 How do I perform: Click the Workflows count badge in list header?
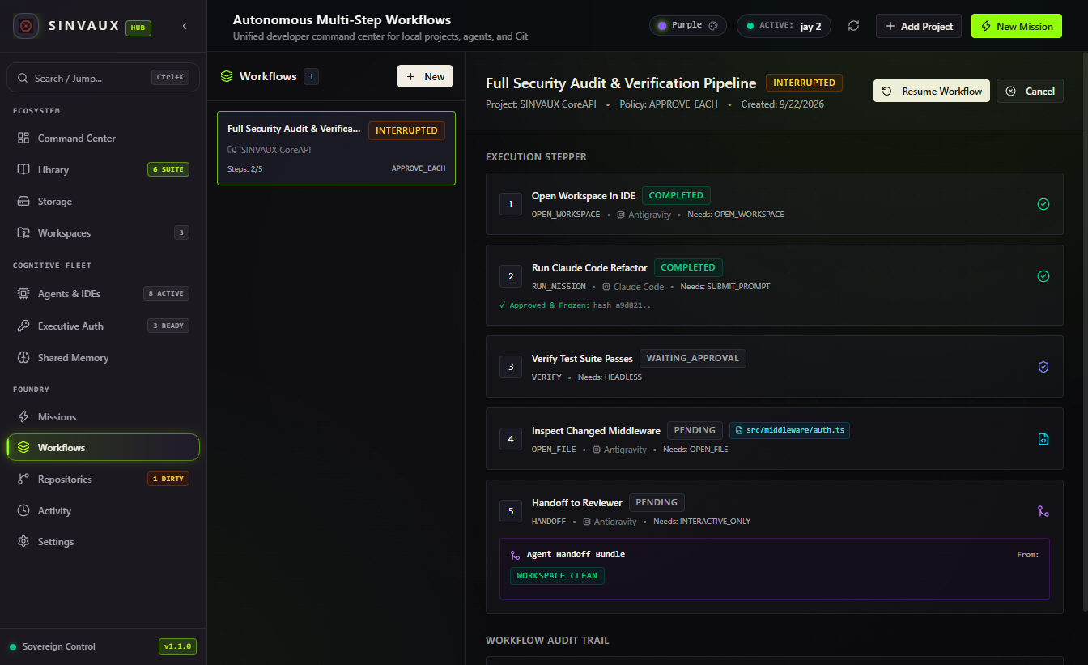[x=312, y=76]
